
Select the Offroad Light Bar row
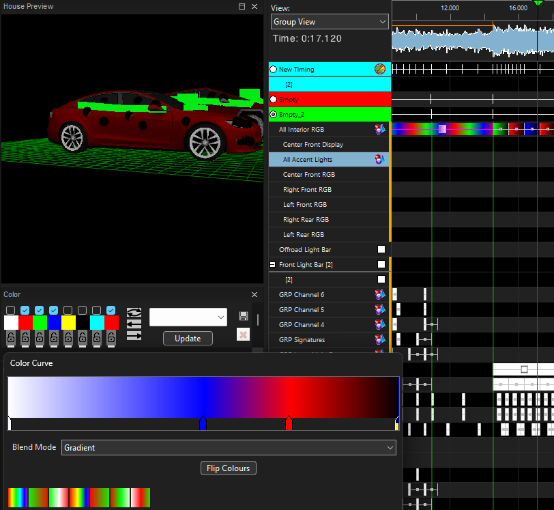click(305, 250)
